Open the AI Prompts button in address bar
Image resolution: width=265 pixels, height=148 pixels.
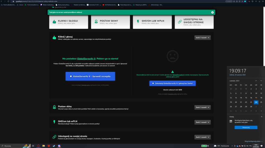229,1
